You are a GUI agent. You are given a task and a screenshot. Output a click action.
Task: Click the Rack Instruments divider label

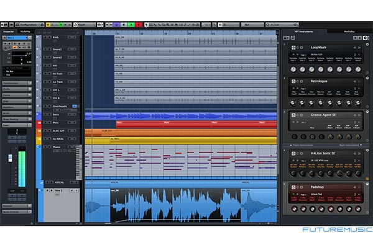[x=350, y=145]
